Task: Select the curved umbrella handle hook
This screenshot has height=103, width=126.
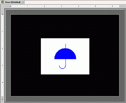Action: (x=62, y=67)
